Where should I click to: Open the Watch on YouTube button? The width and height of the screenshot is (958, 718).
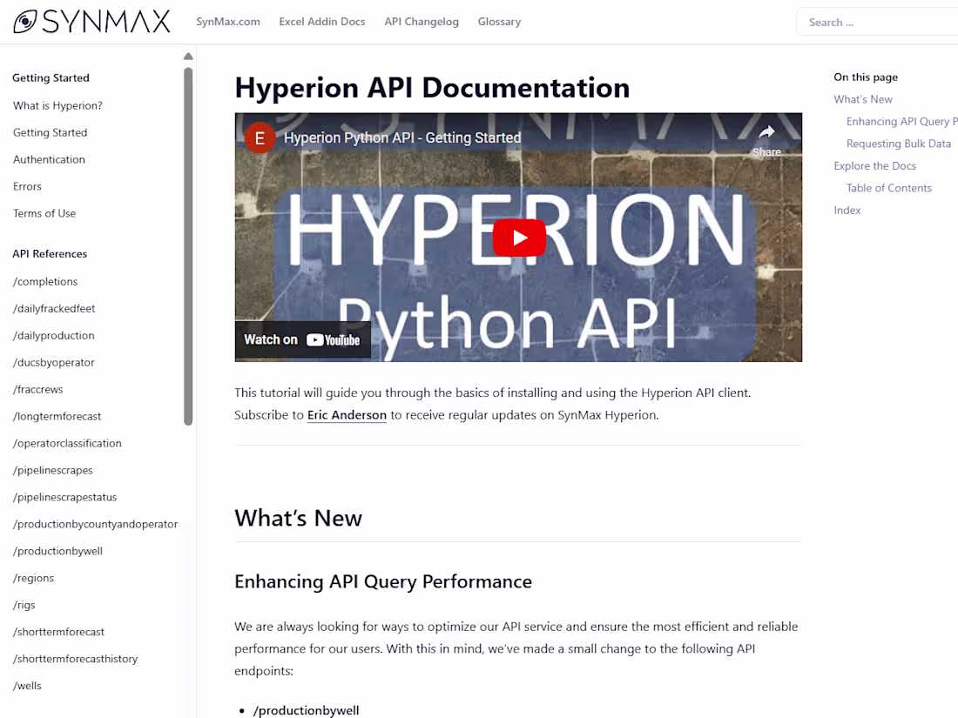point(302,339)
